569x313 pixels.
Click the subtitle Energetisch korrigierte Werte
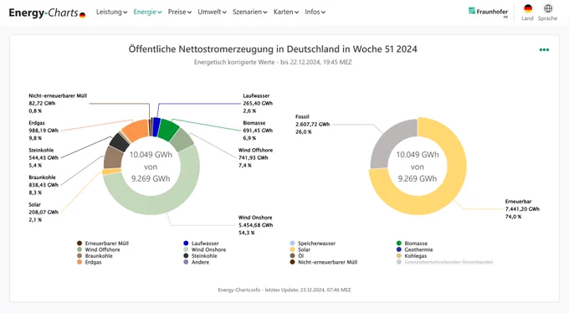click(x=273, y=62)
